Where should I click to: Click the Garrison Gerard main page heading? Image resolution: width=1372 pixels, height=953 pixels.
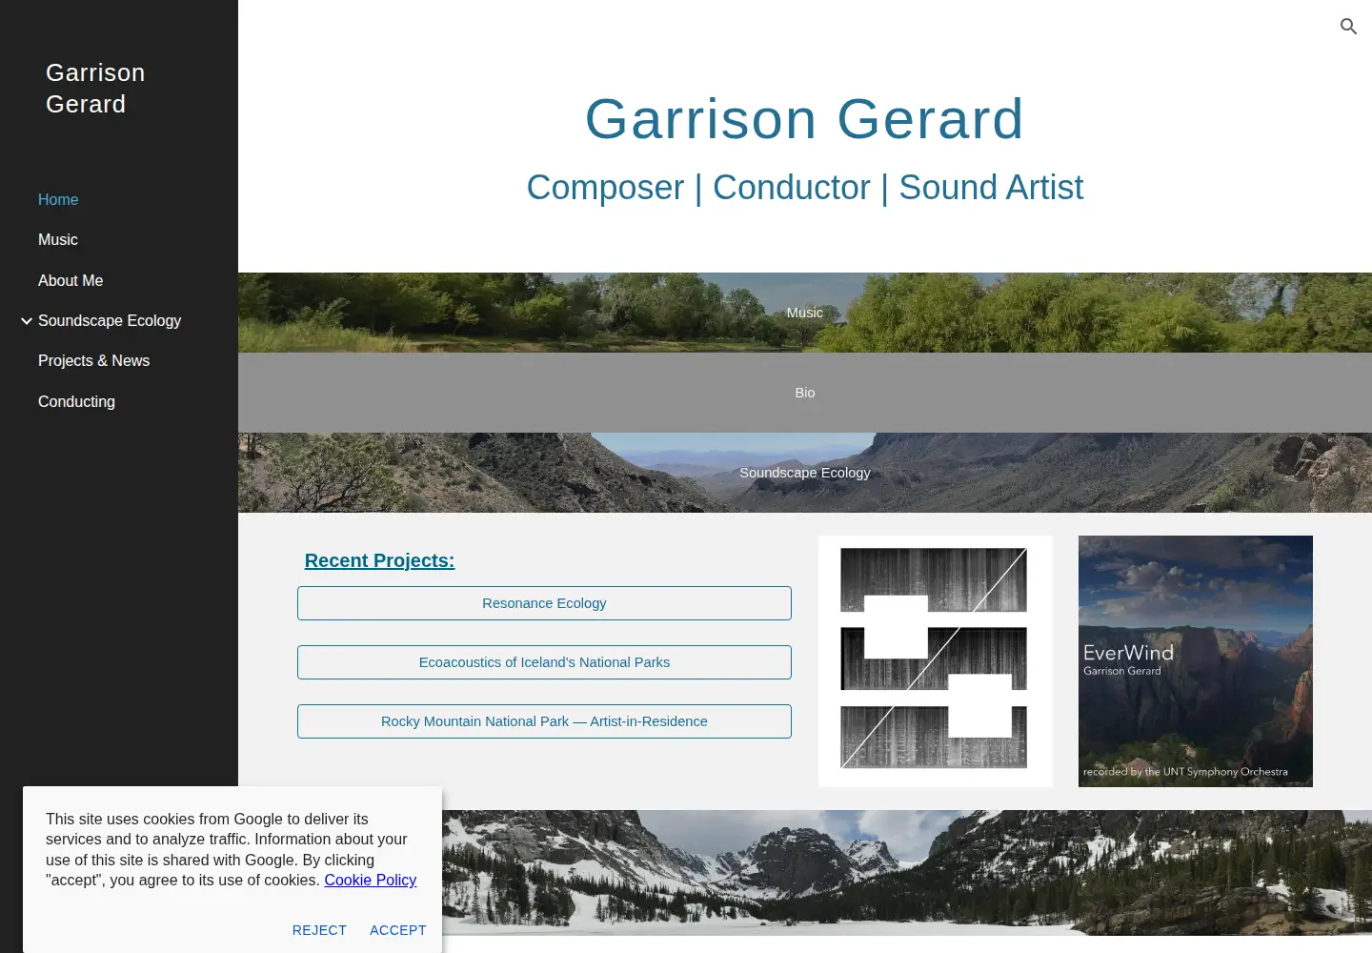coord(805,119)
